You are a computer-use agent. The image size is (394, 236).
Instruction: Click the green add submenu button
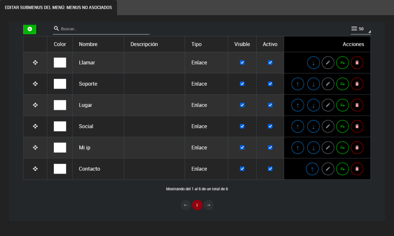coord(30,29)
